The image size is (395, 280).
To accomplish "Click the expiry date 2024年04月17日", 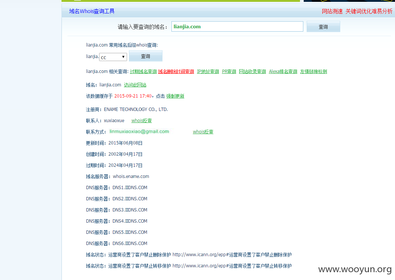I will tap(125, 165).
